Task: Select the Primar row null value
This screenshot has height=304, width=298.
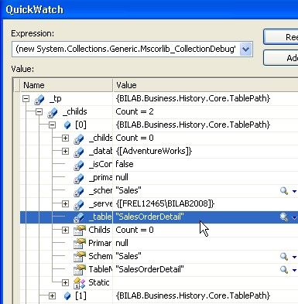Action: tap(122, 243)
